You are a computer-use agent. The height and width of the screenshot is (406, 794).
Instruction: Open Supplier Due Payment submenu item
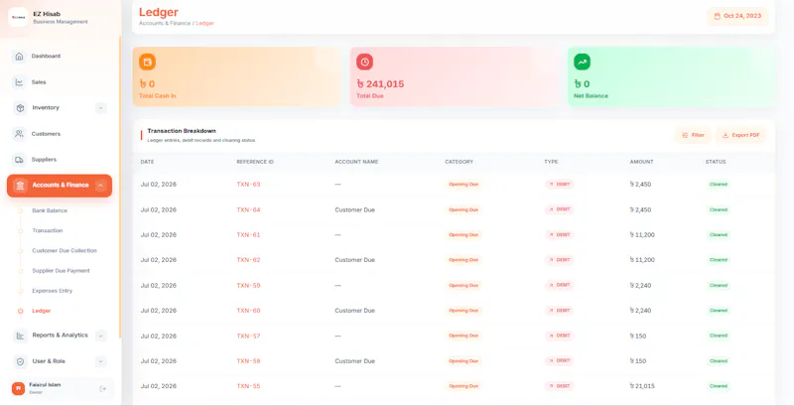pyautogui.click(x=61, y=271)
